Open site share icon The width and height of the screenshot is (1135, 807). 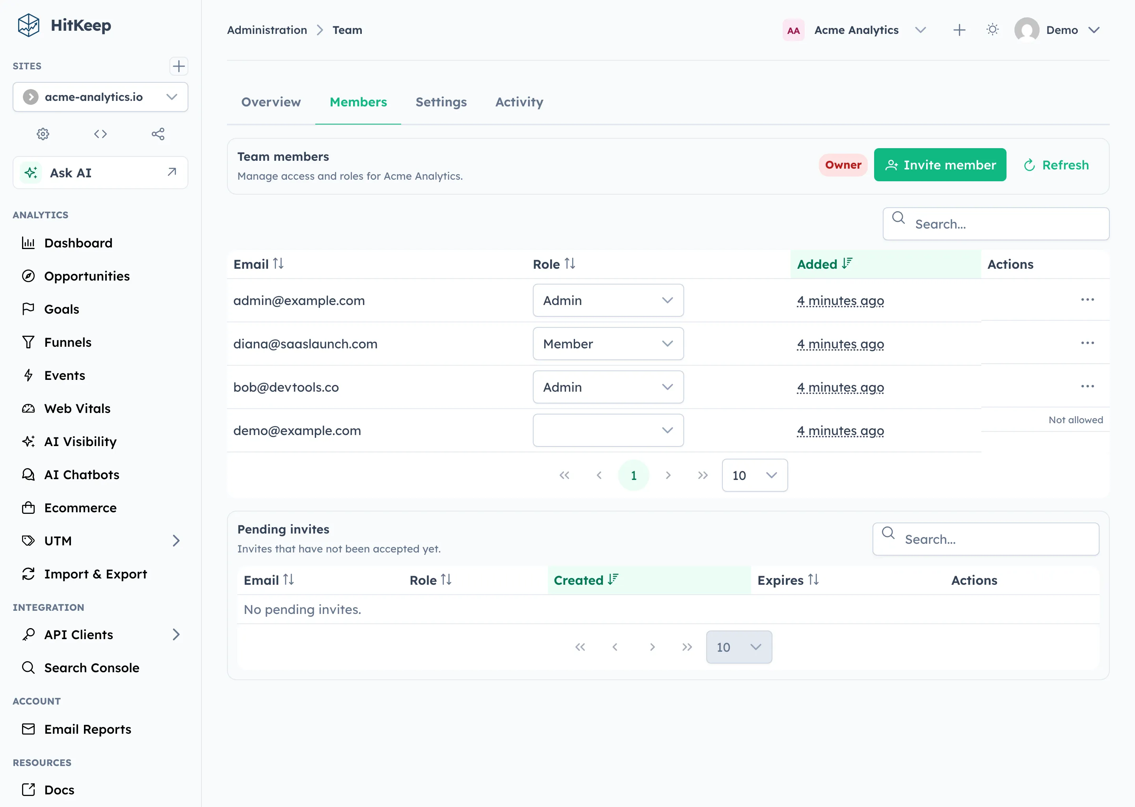click(x=158, y=134)
